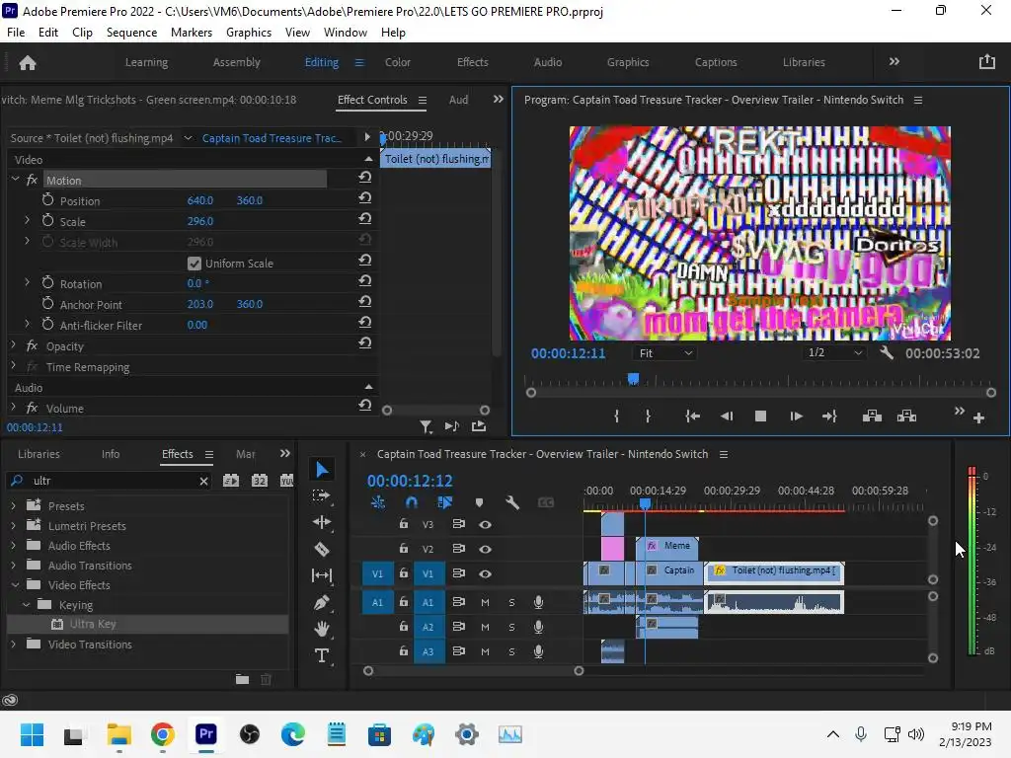
Task: Solo audio track A2
Action: click(512, 627)
